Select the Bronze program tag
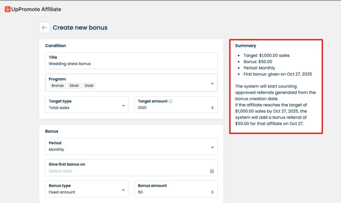Image resolution: width=341 pixels, height=203 pixels. pos(58,86)
